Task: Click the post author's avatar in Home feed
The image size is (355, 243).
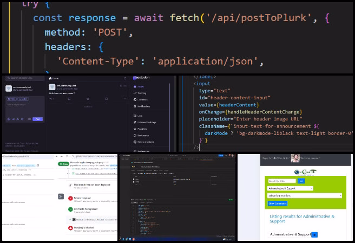Action: pyautogui.click(x=52, y=87)
